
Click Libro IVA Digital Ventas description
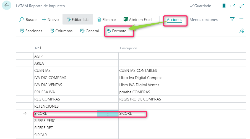coord(139,85)
